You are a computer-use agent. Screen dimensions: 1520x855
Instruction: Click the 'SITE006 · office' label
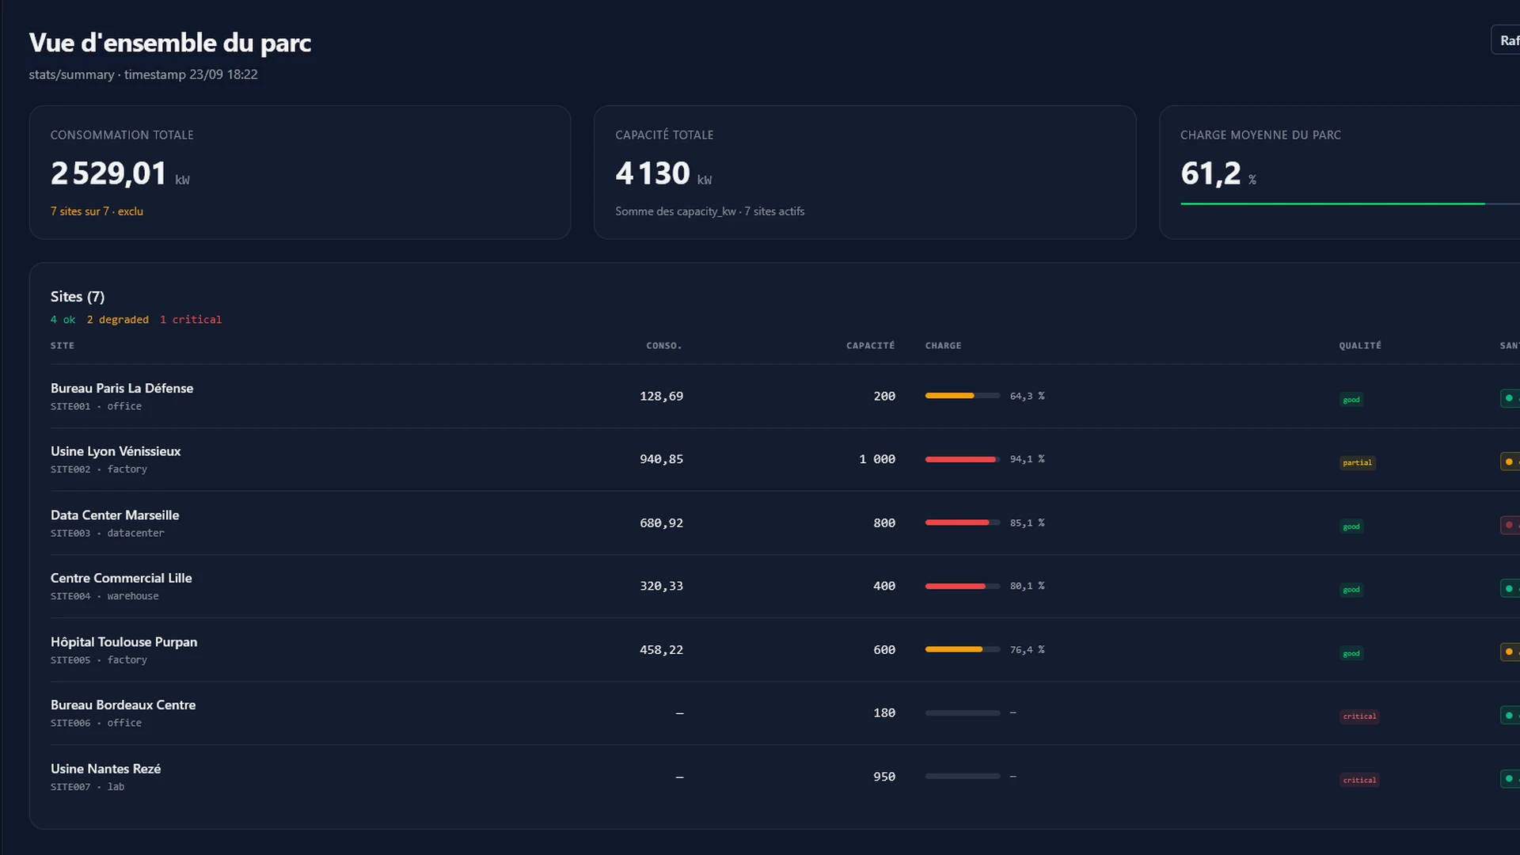pos(96,724)
